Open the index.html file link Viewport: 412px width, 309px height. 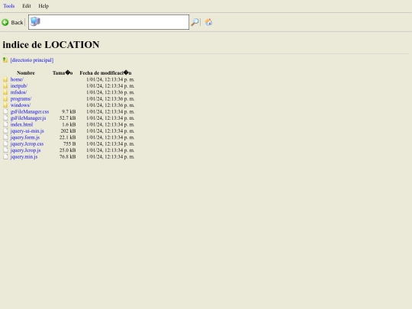tap(21, 124)
